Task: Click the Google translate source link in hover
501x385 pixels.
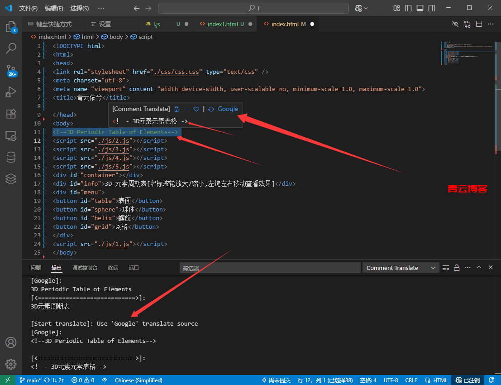Action: pos(228,109)
